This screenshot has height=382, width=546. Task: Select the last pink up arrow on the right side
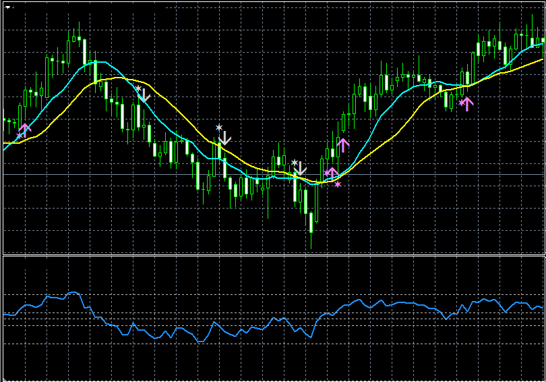467,104
